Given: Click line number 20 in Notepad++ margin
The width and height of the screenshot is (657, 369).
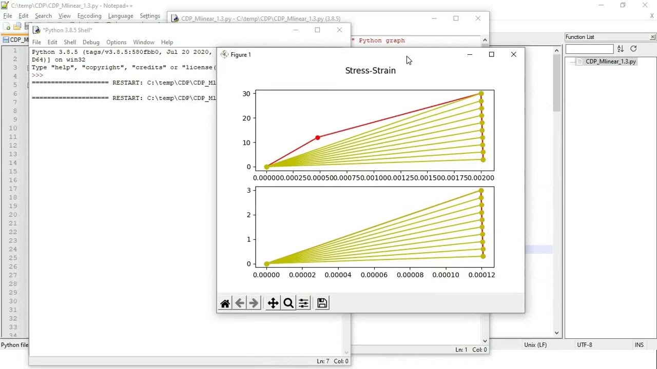Looking at the screenshot, I should coord(13,215).
